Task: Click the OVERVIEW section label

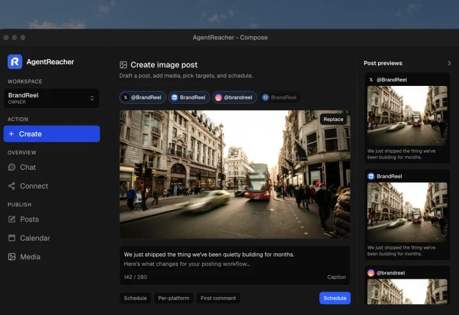Action: 22,153
